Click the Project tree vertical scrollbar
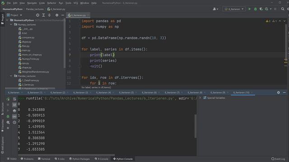 pyautogui.click(x=64, y=43)
